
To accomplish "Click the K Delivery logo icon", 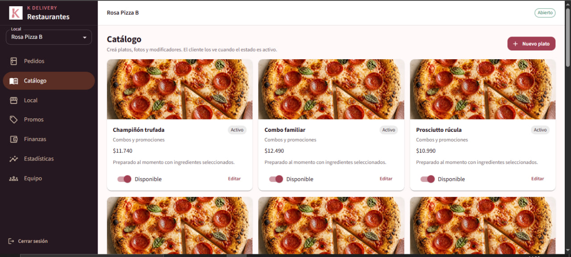I will pos(16,13).
